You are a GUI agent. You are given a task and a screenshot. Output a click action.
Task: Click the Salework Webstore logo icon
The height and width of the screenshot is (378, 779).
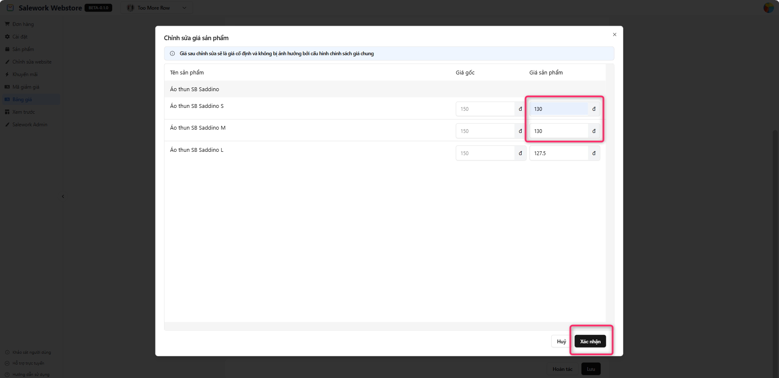[10, 8]
